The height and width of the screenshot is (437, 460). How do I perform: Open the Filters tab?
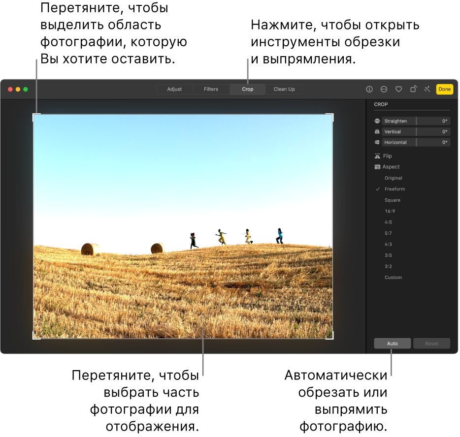211,89
